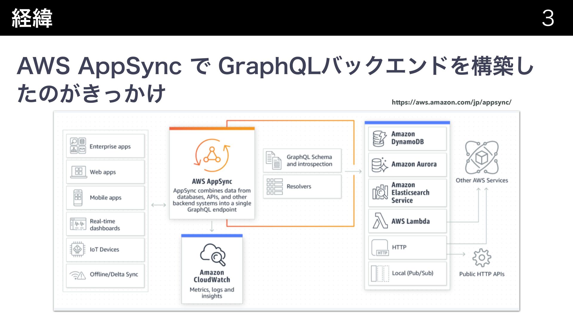Click the Amazon Aurora label

(x=414, y=164)
